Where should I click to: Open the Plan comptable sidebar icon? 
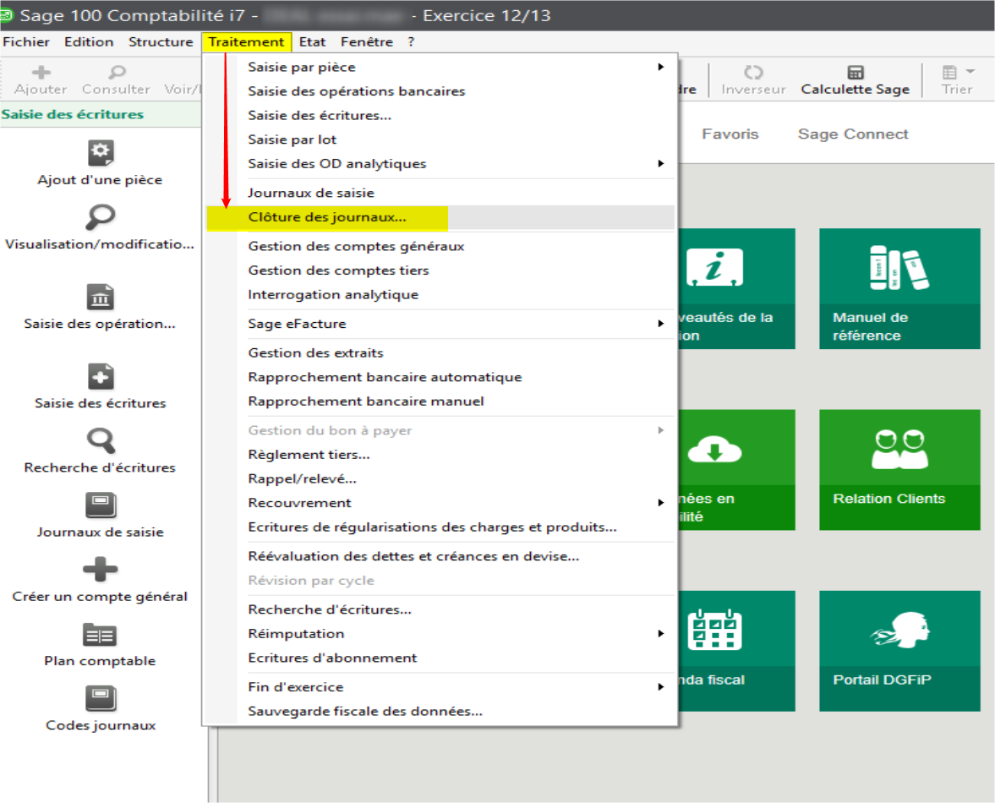tap(100, 635)
